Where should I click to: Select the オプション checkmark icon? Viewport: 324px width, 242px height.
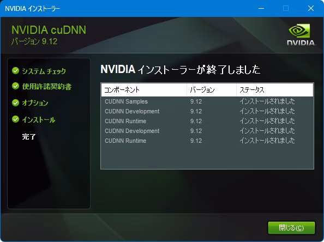pyautogui.click(x=15, y=102)
